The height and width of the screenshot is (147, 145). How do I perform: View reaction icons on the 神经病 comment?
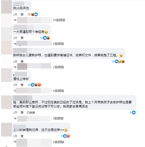pyautogui.click(x=45, y=38)
